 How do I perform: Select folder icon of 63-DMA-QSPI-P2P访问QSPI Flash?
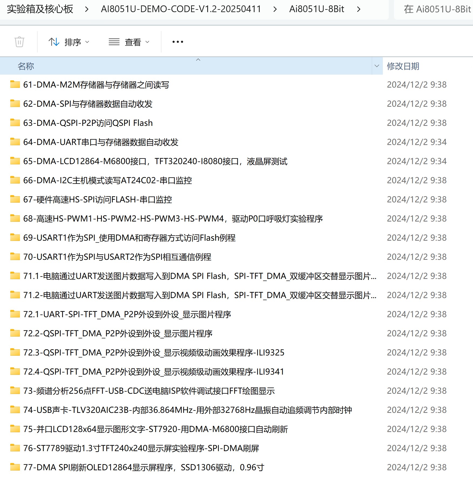(15, 123)
